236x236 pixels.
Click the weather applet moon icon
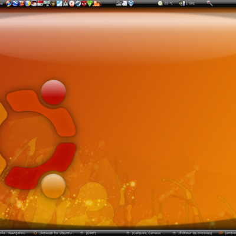click(x=160, y=4)
